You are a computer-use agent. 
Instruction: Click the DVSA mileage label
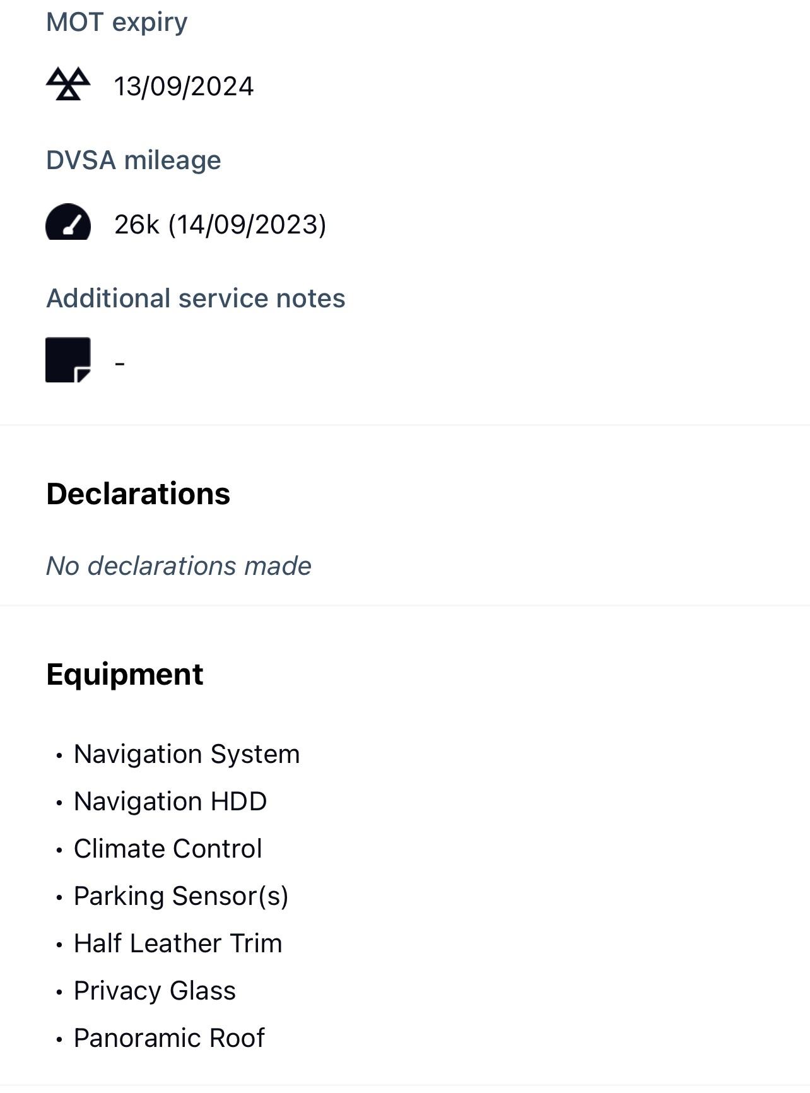tap(134, 160)
